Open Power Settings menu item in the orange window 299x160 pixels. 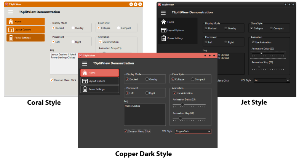[26, 38]
